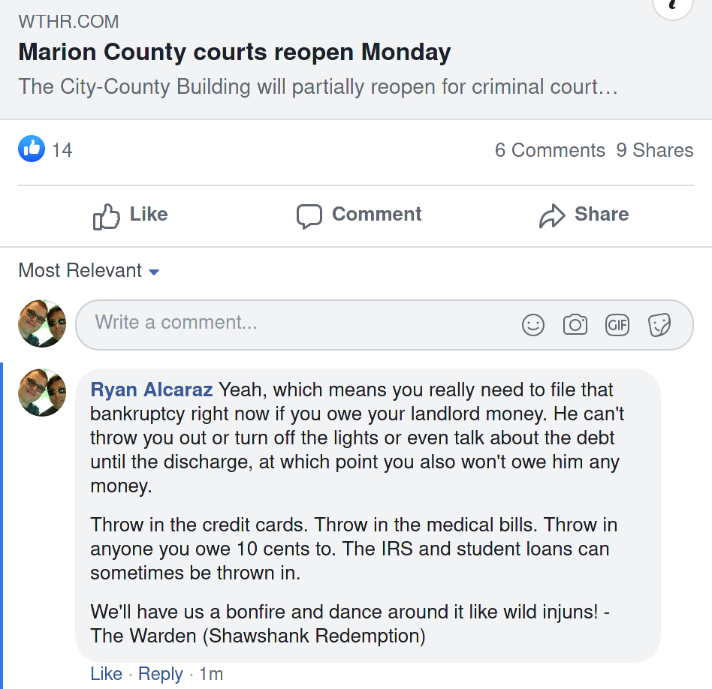Reply to Ryan Alcaraz's comment
Image resolution: width=712 pixels, height=689 pixels.
point(160,674)
